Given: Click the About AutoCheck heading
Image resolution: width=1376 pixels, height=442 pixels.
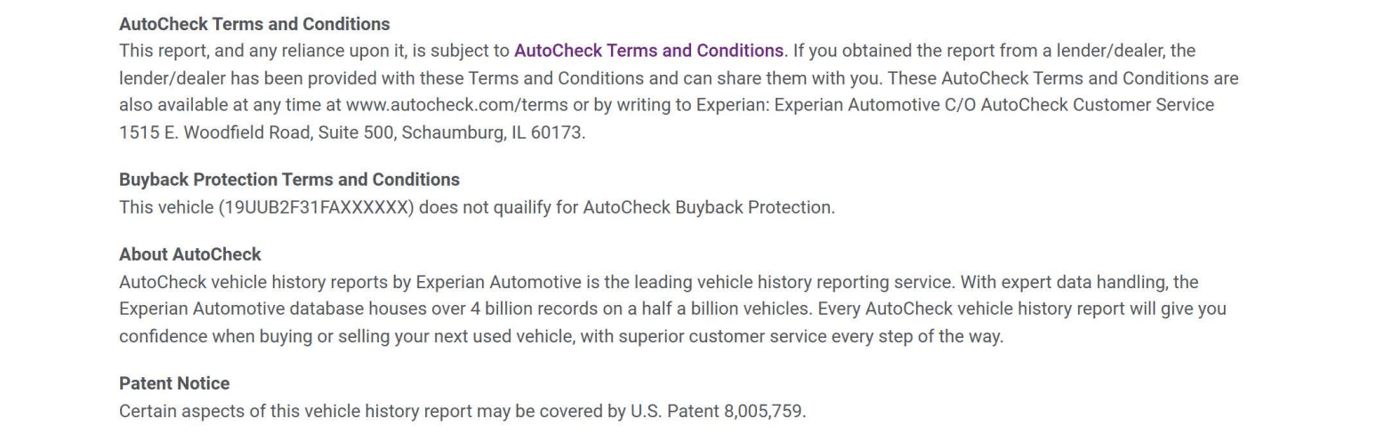Looking at the screenshot, I should point(190,254).
